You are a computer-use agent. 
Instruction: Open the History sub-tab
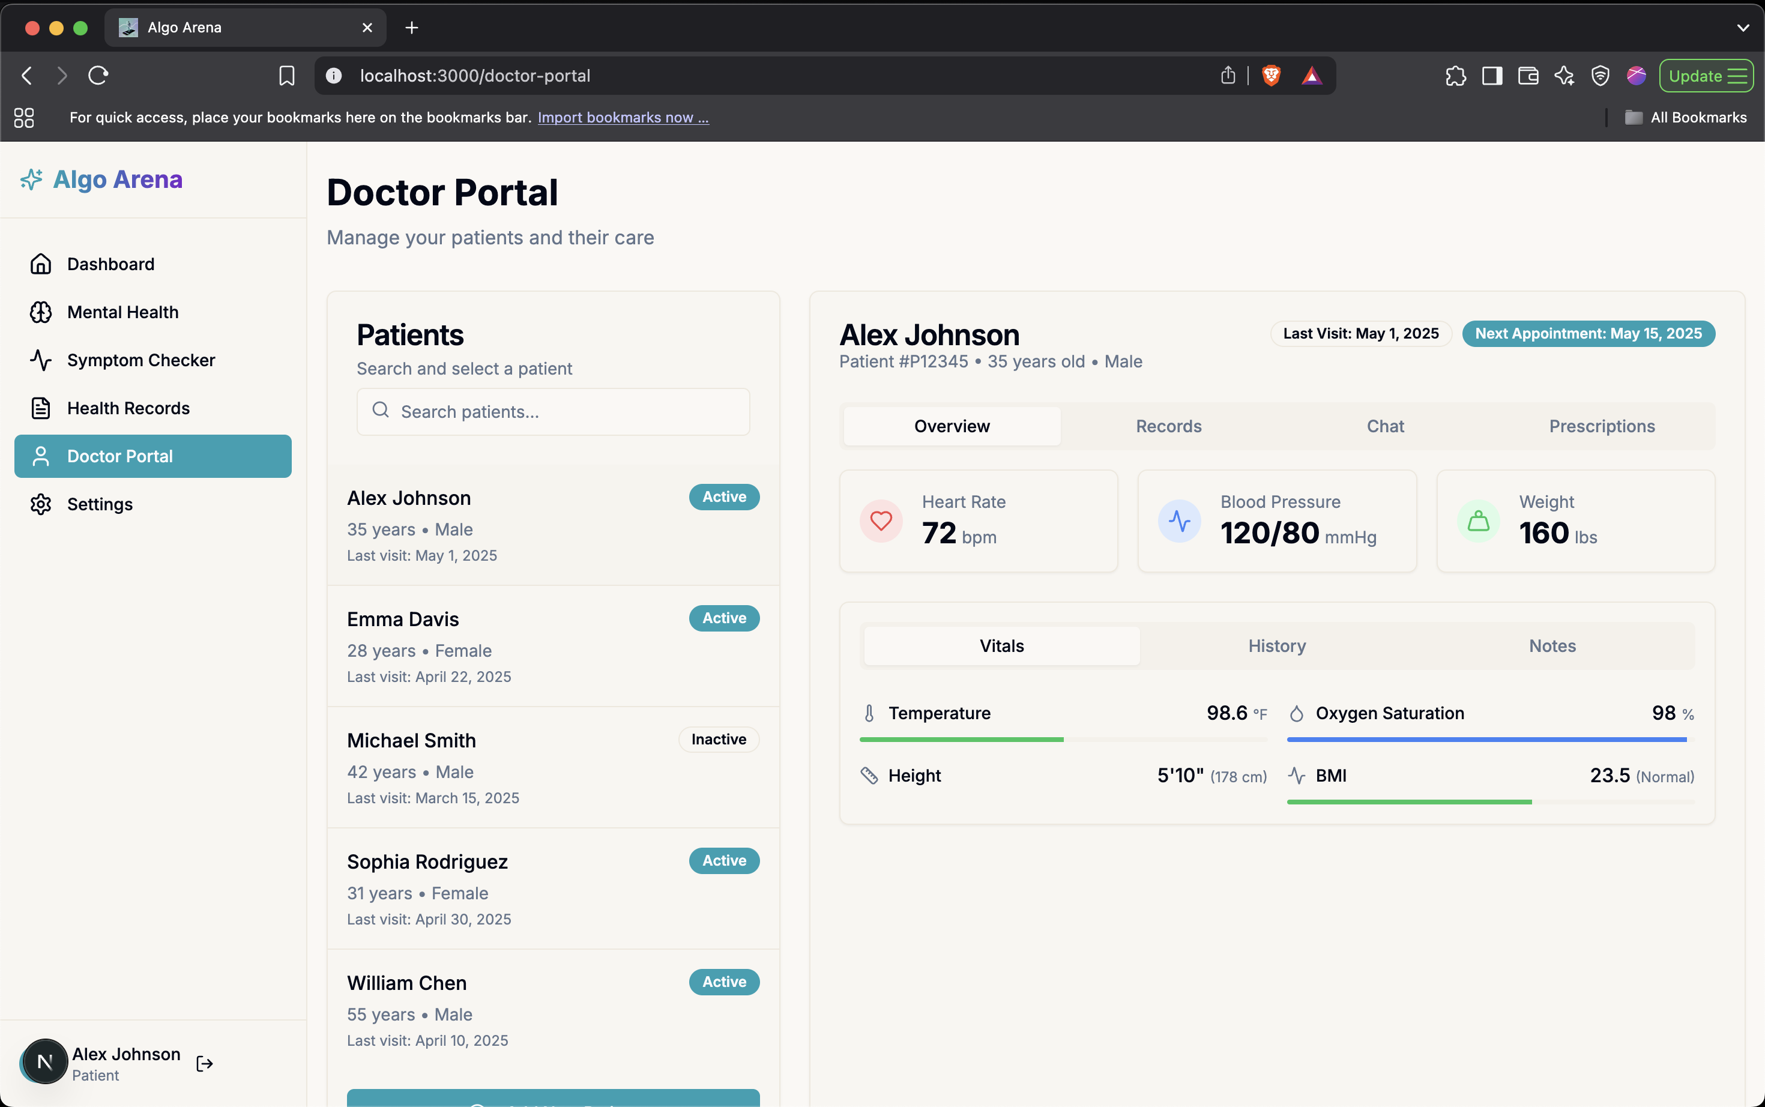coord(1277,646)
